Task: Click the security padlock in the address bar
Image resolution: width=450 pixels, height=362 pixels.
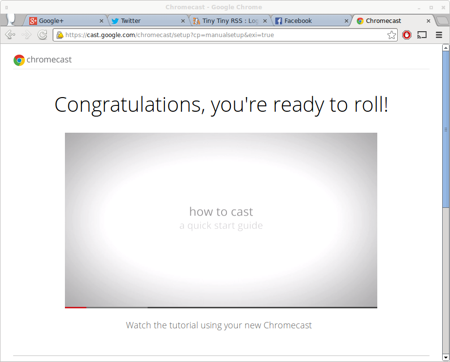Action: [x=60, y=35]
